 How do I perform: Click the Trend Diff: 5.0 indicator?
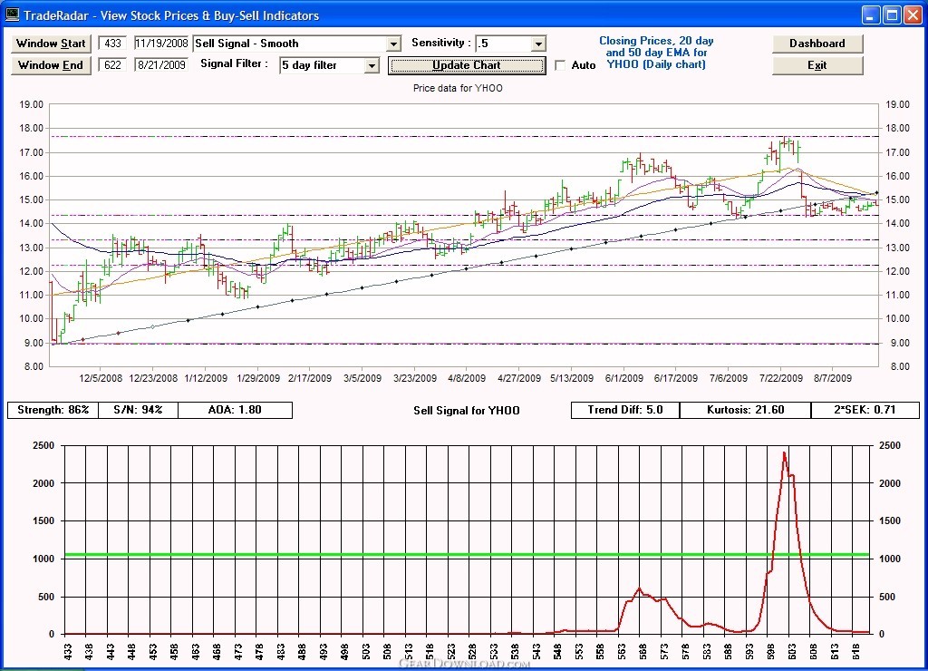625,410
